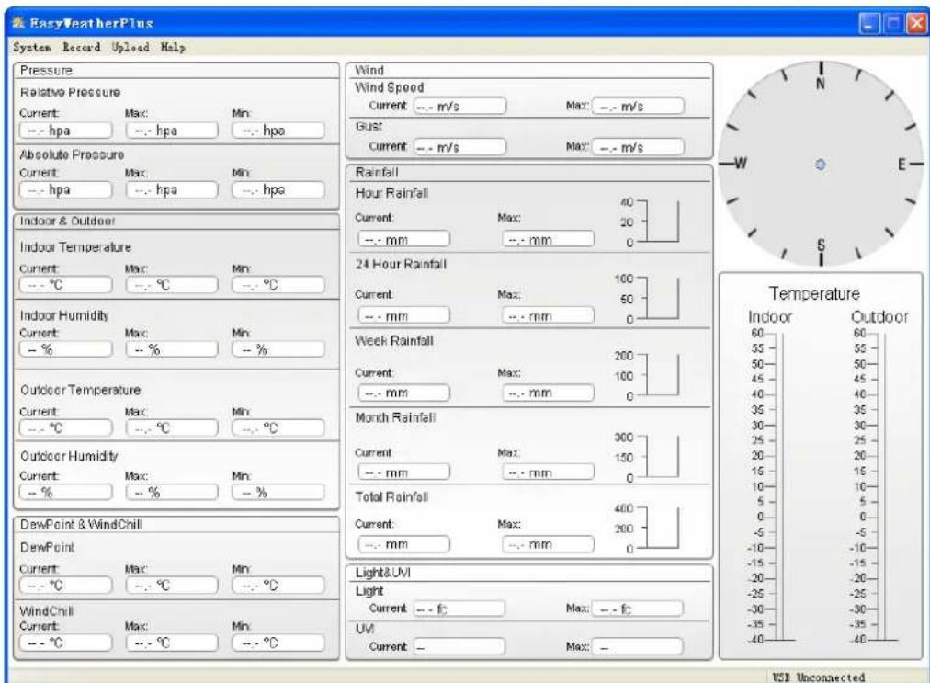Click the wind direction compass dial
This screenshot has height=683, width=930.
pyautogui.click(x=821, y=161)
